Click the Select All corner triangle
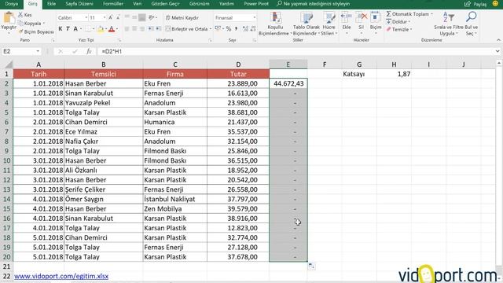This screenshot has width=503, height=283. [x=9, y=64]
